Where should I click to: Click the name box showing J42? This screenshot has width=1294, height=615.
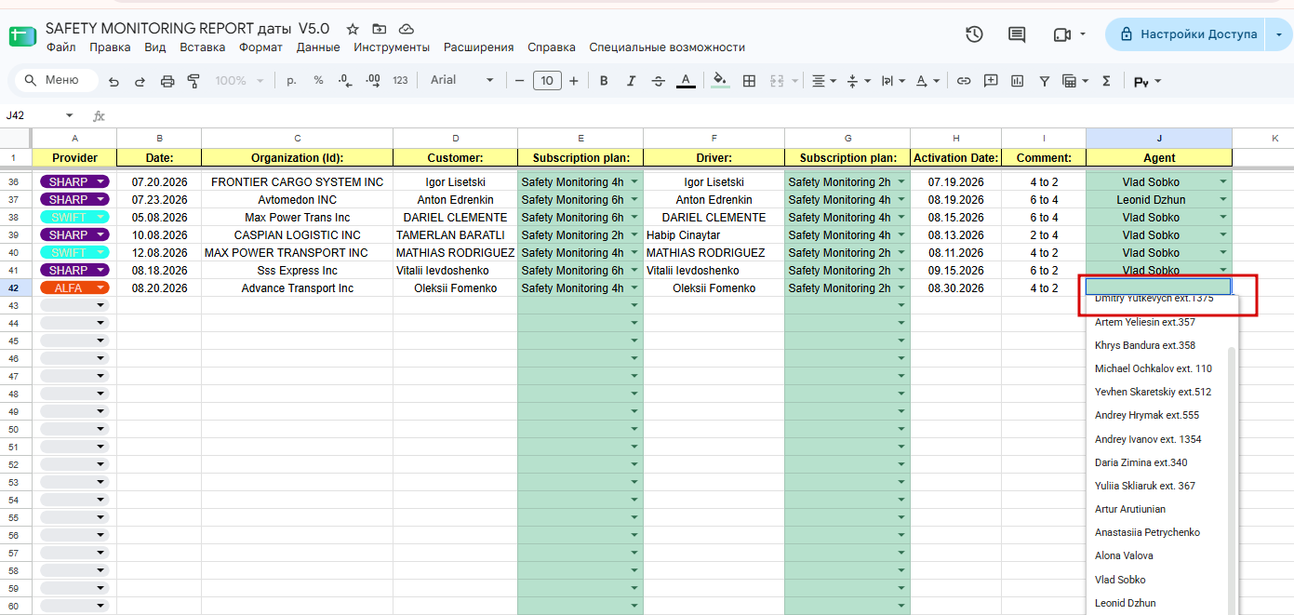37,115
